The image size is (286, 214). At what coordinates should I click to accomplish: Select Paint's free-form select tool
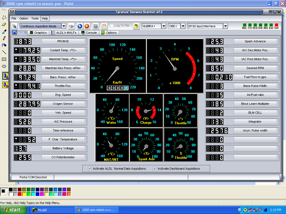tap(4, 17)
